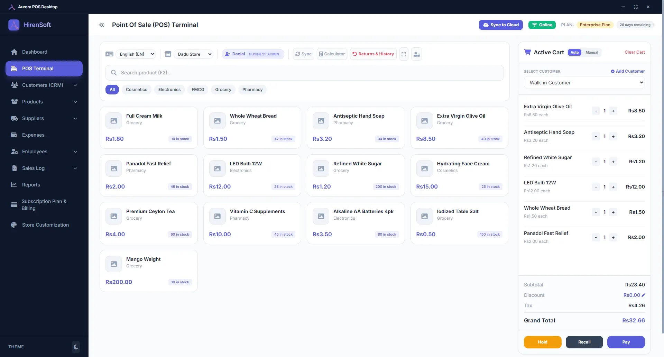Switch cart to Manual mode
The height and width of the screenshot is (357, 664).
[592, 52]
